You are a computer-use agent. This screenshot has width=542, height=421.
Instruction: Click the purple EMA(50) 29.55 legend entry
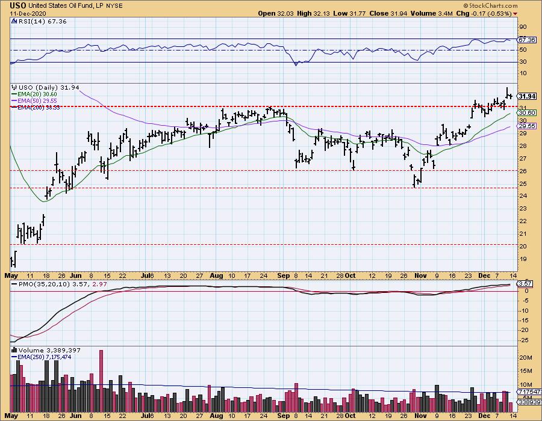pyautogui.click(x=34, y=101)
